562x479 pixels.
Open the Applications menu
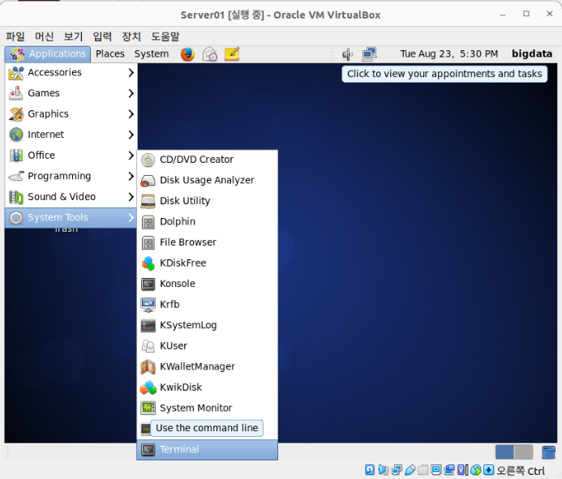click(x=48, y=54)
